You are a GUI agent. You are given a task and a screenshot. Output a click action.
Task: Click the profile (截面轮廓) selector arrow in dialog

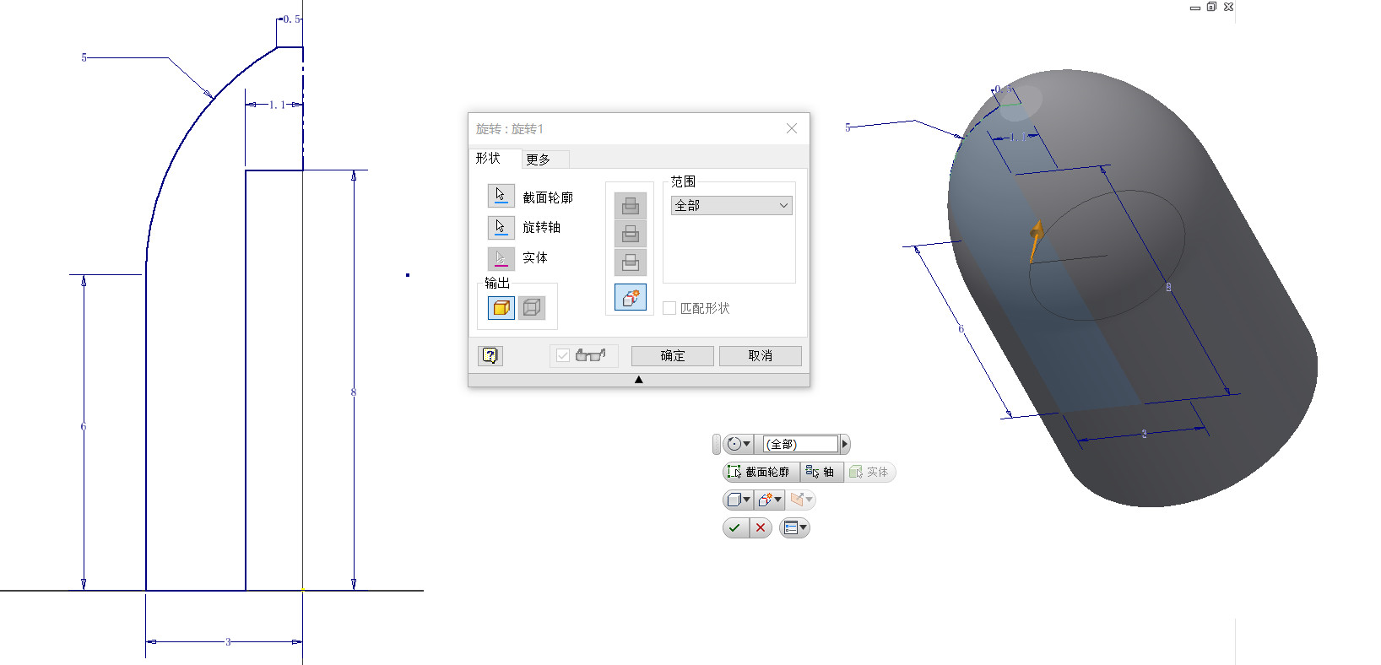[x=501, y=196]
